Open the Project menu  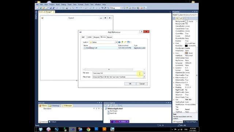(x=52, y=4)
